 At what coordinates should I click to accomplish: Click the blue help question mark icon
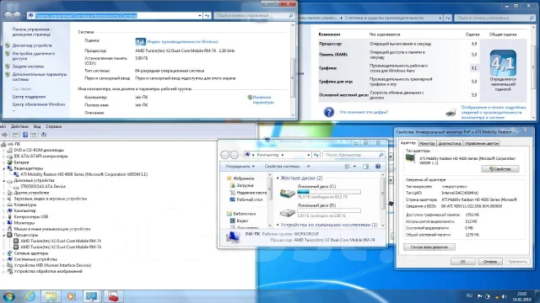tap(328, 112)
